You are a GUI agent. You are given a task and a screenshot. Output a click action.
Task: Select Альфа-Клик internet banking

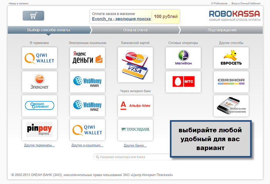[x=135, y=106]
